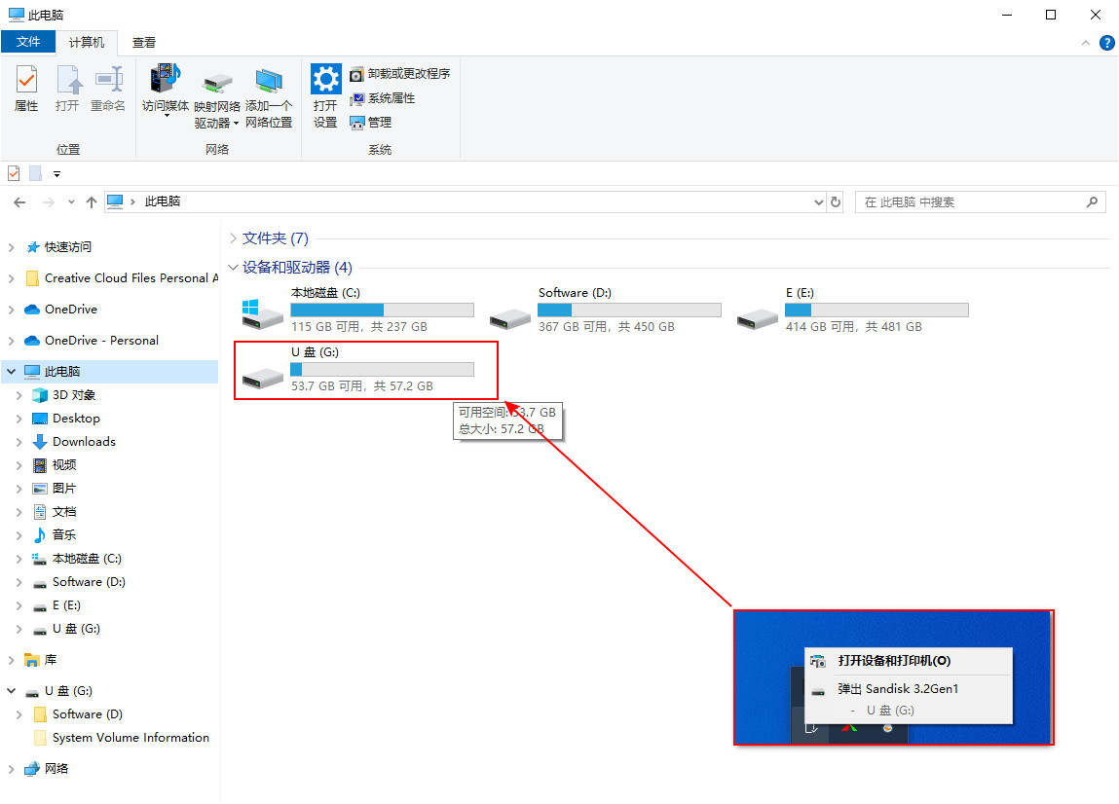Collapse the 设备和驱动器 group
This screenshot has height=804, width=1119.
tap(233, 268)
